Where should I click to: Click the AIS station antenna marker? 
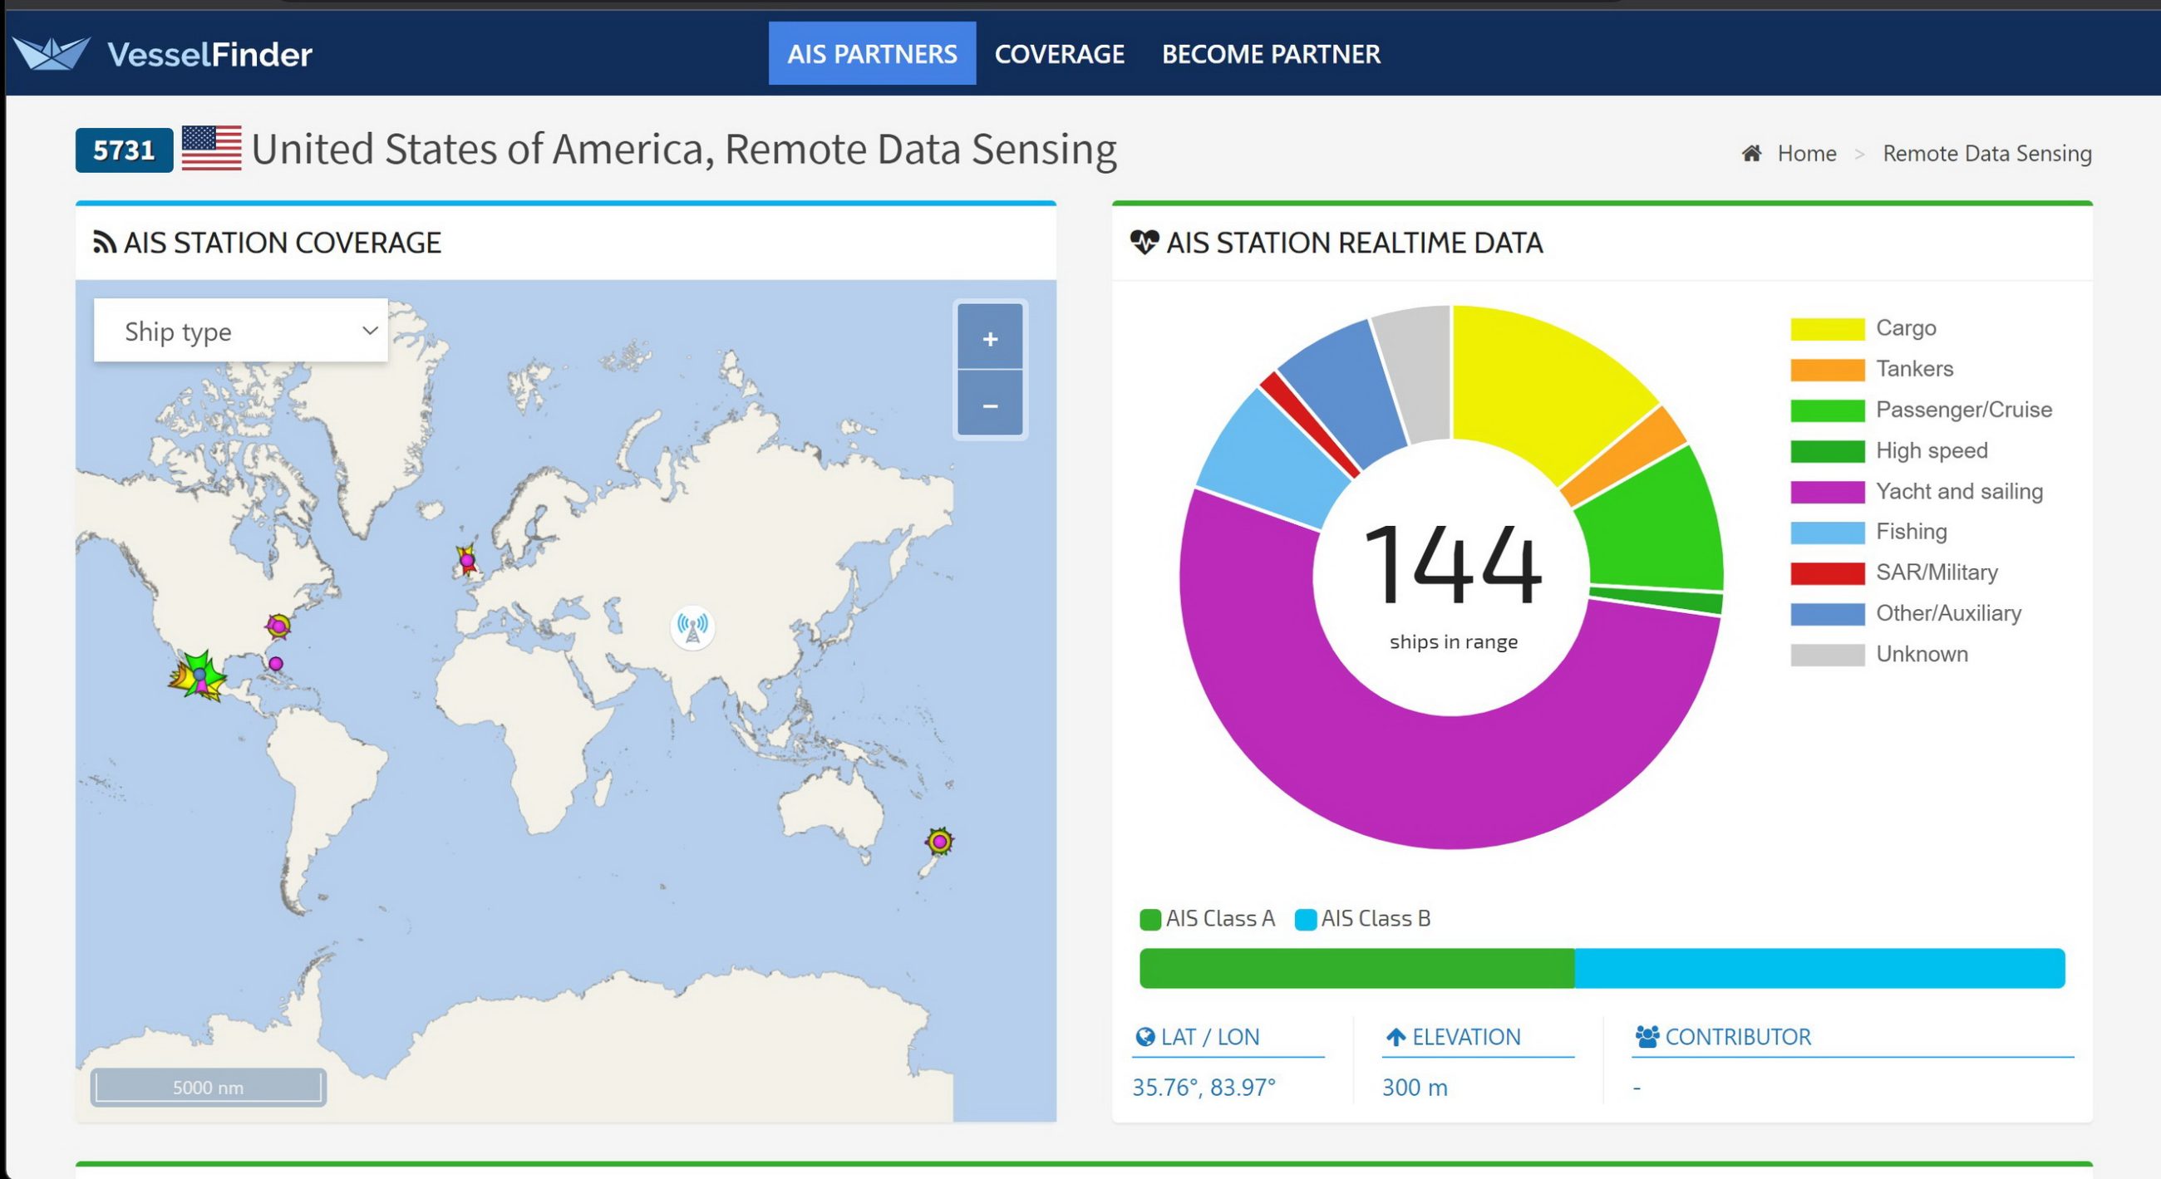tap(692, 627)
